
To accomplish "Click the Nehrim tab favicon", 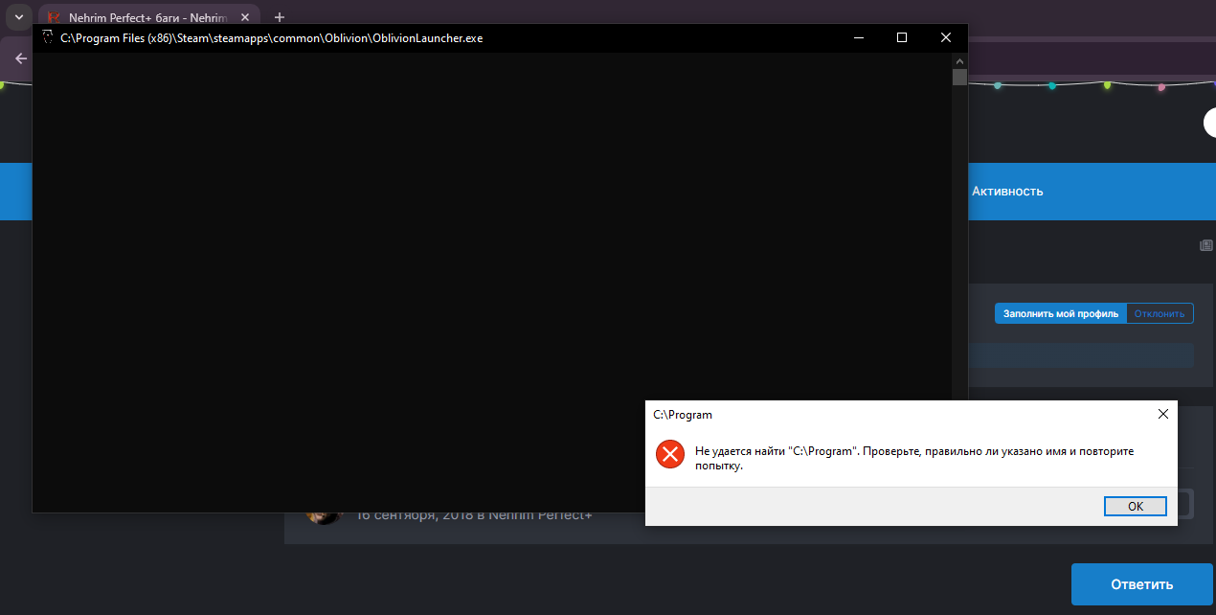I will click(x=54, y=17).
